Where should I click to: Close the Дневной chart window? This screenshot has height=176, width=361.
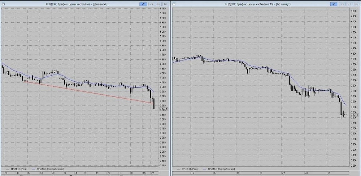(165, 4)
